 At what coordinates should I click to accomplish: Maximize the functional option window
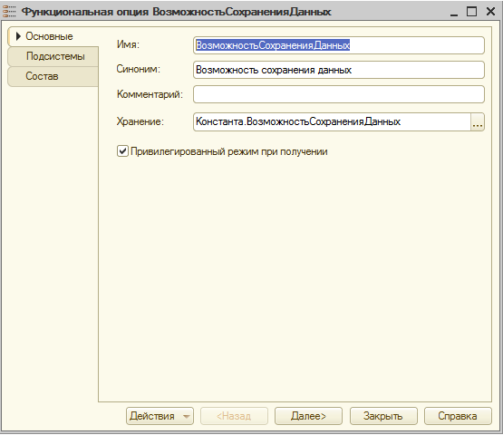471,12
